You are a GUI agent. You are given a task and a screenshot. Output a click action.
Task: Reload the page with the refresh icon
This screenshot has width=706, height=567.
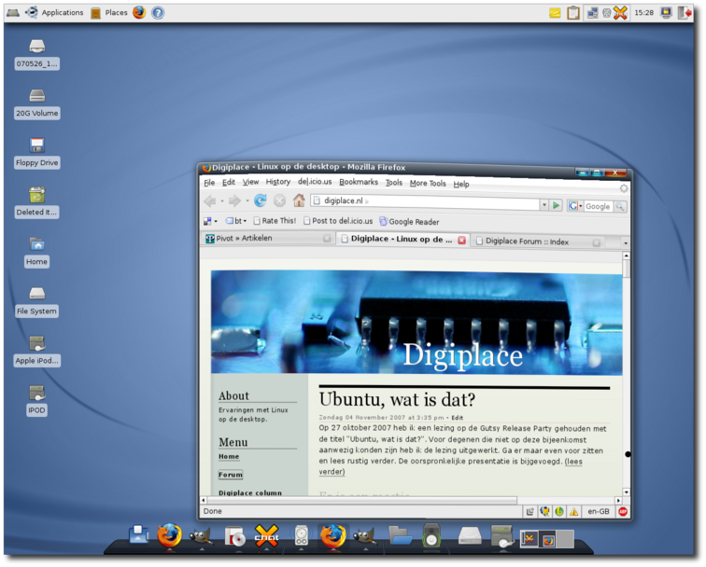pyautogui.click(x=261, y=201)
